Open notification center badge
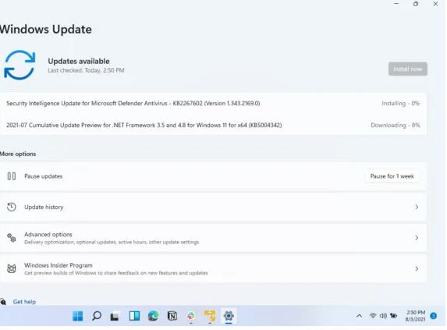 (x=433, y=316)
